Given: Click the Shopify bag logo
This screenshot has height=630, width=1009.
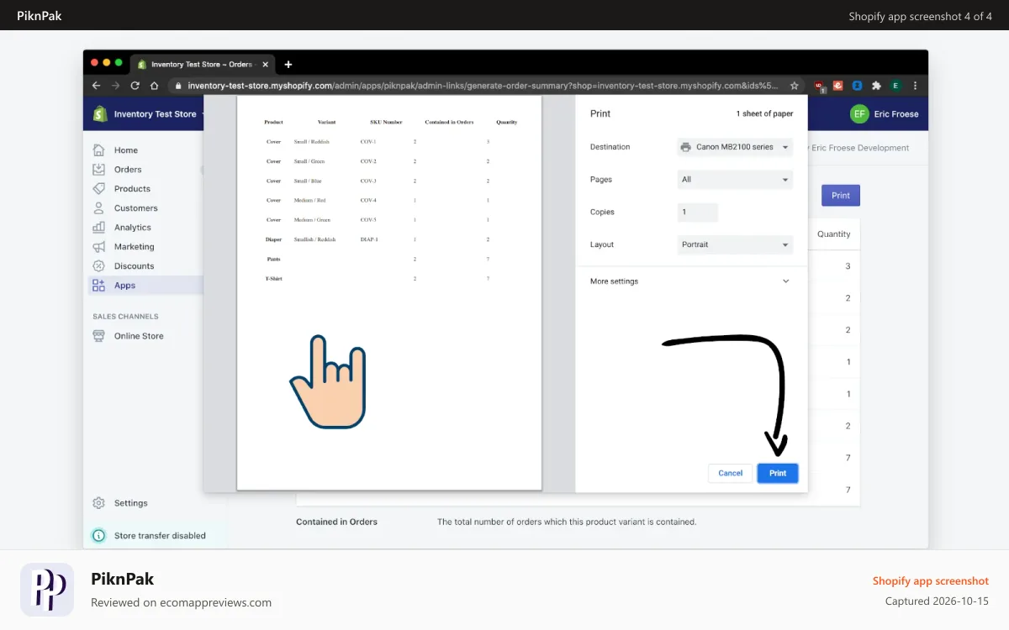Looking at the screenshot, I should tap(100, 113).
